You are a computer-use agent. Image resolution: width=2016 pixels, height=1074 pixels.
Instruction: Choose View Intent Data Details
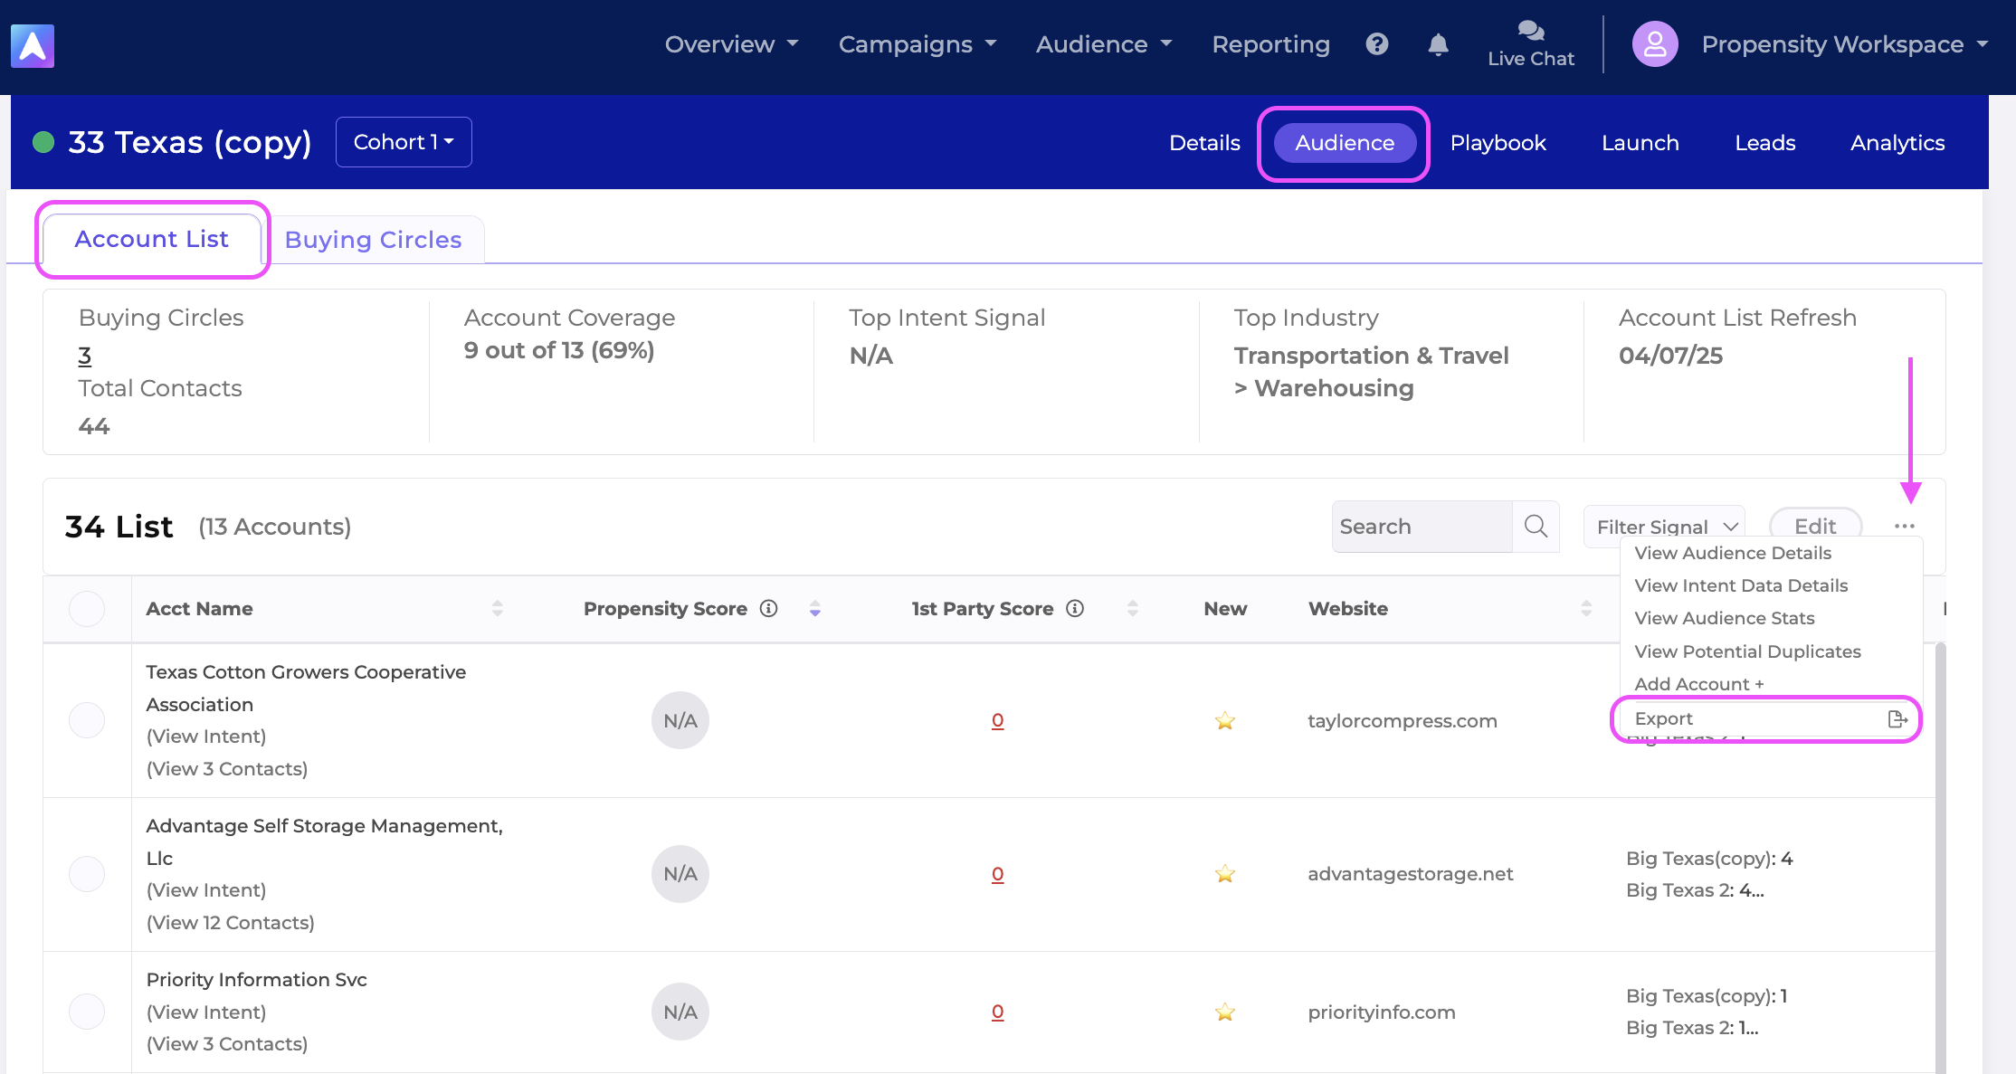pyautogui.click(x=1741, y=585)
